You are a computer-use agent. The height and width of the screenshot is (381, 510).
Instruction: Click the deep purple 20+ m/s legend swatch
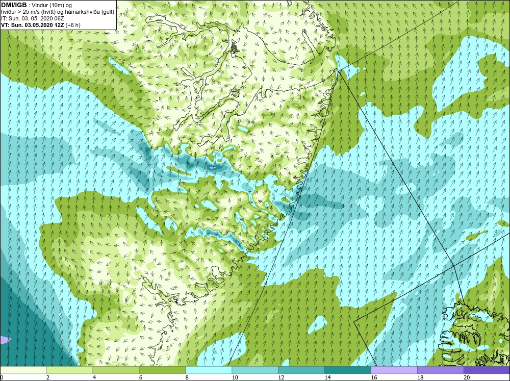(487, 370)
